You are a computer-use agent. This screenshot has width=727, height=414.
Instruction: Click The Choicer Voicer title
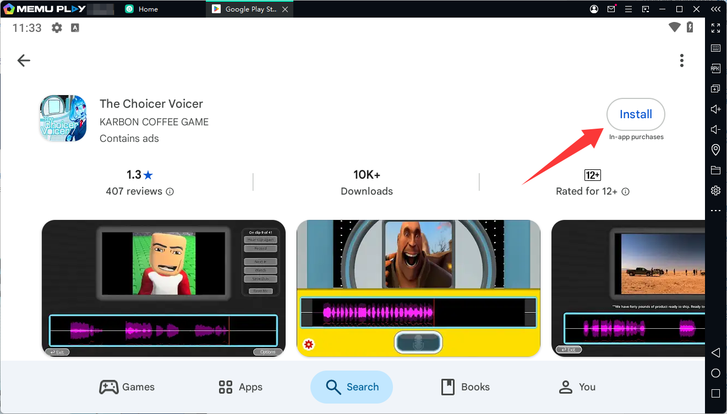pos(151,104)
